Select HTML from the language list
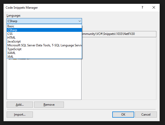165x125 pixels. (44, 38)
